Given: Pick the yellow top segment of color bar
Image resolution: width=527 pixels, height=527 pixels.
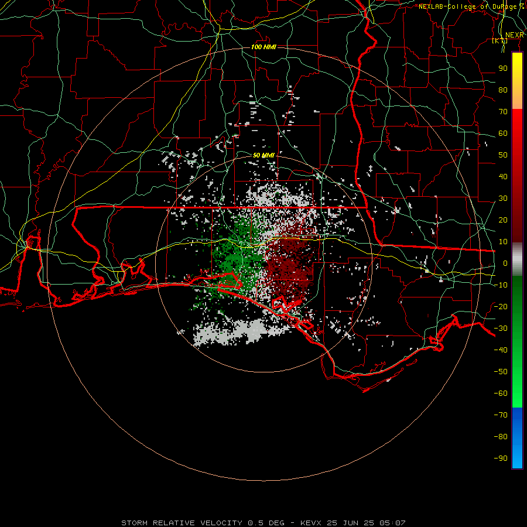Looking at the screenshot, I should pyautogui.click(x=517, y=81).
